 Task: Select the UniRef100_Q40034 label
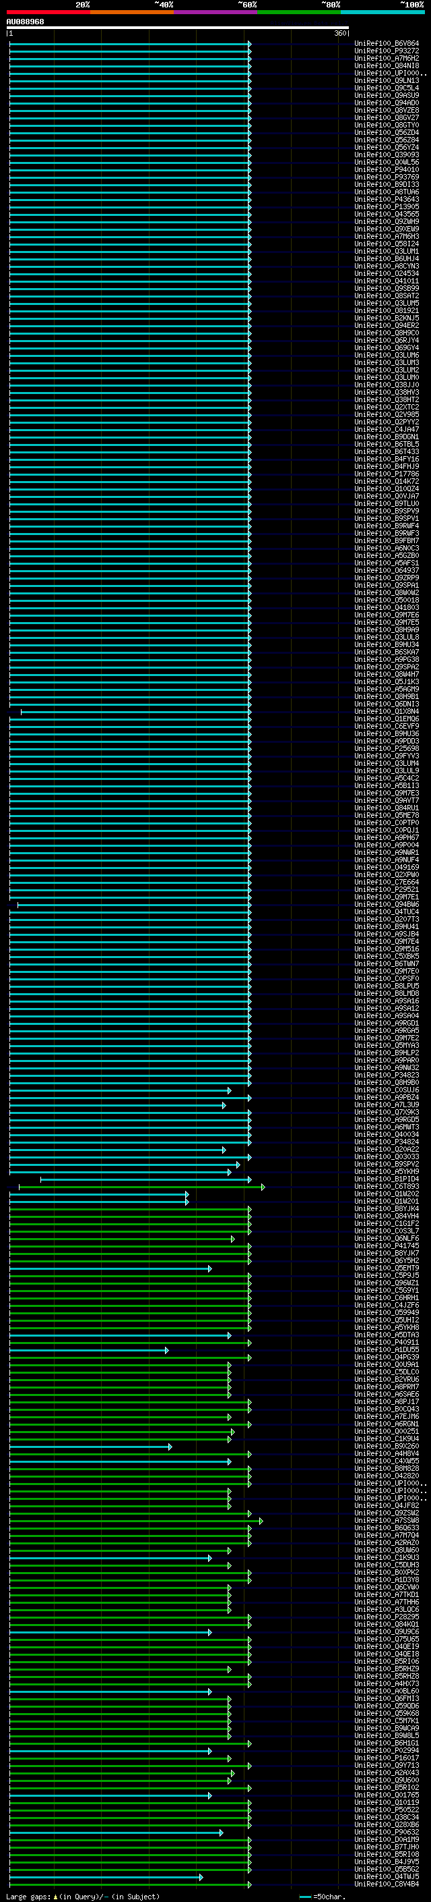coord(387,1135)
